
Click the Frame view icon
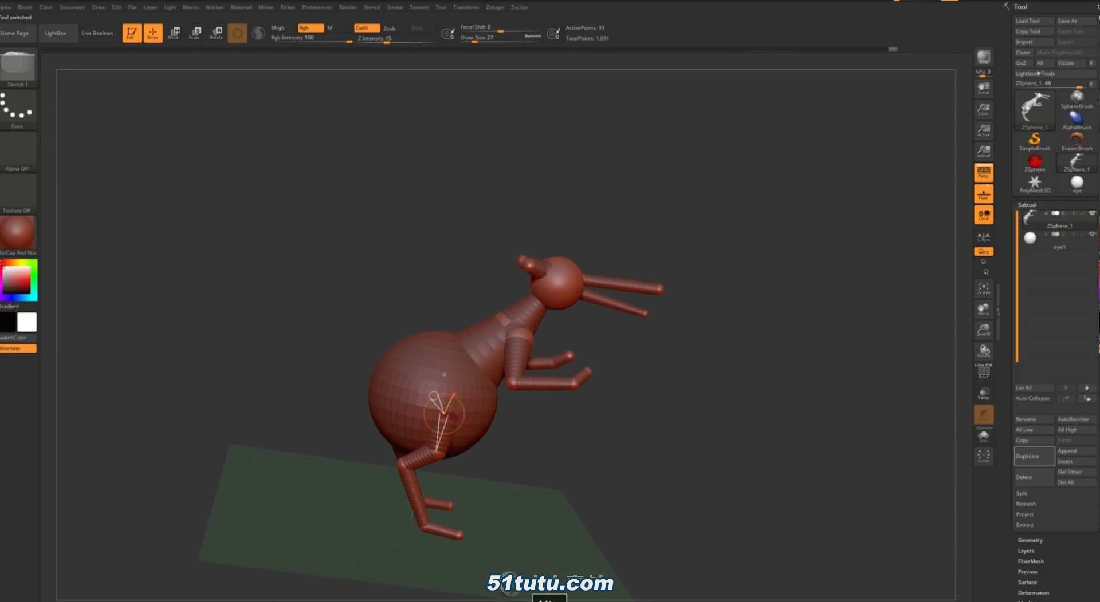tap(984, 288)
